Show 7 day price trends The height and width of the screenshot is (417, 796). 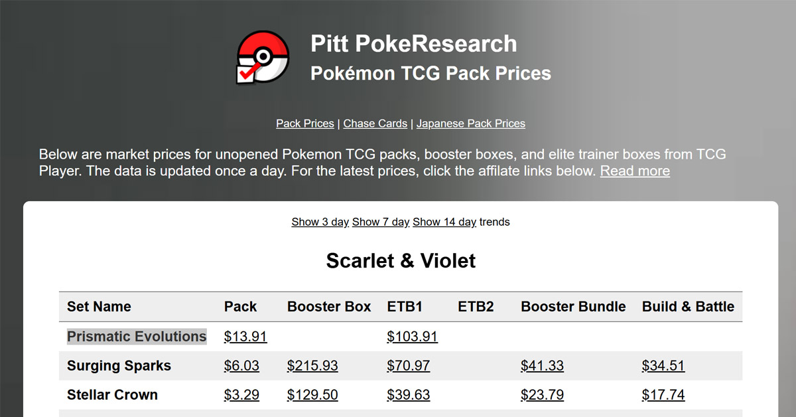click(380, 222)
